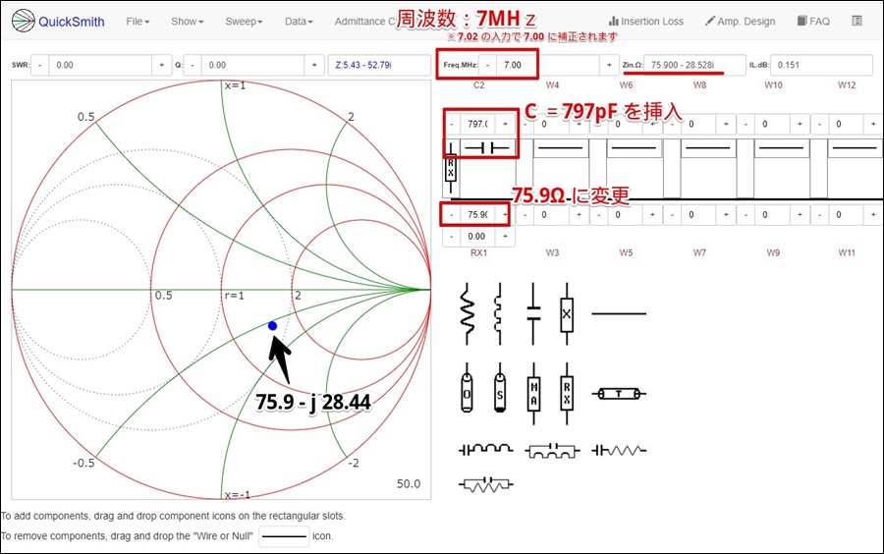Screen dimensions: 884x554
Task: Click the Zin 75.900 - 28.528i field
Action: point(694,65)
